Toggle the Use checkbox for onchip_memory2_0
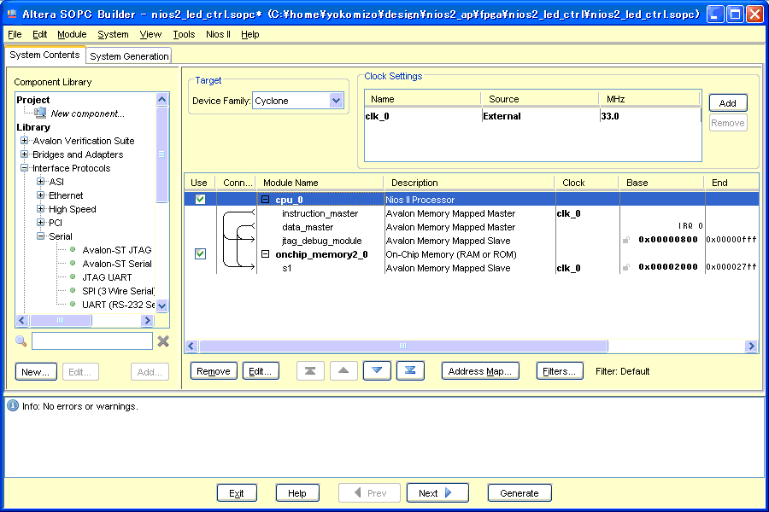 200,253
